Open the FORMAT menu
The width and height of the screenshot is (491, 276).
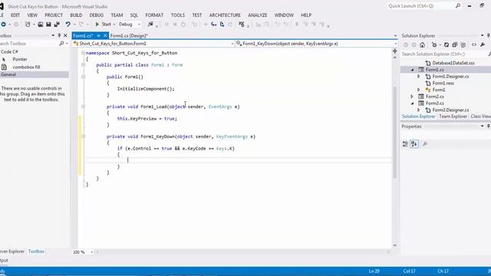click(154, 15)
